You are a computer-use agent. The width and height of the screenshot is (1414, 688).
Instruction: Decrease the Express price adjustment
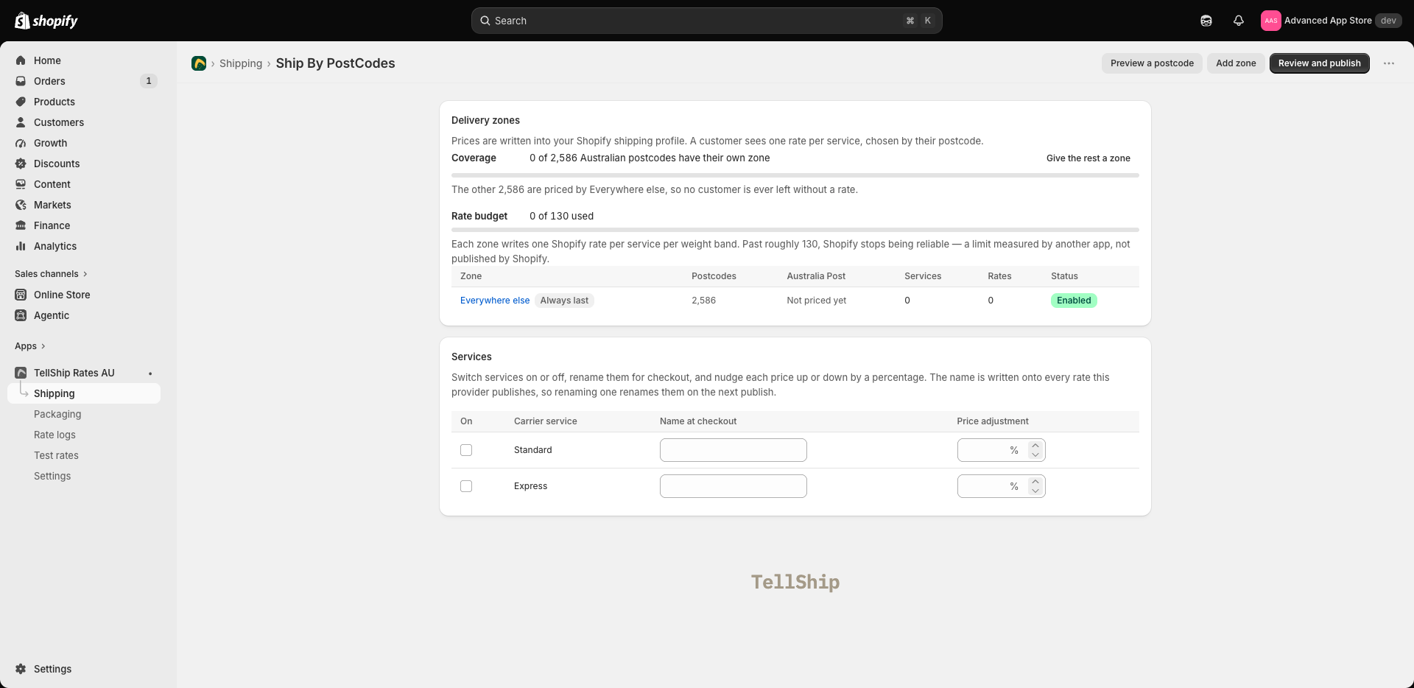pos(1035,491)
